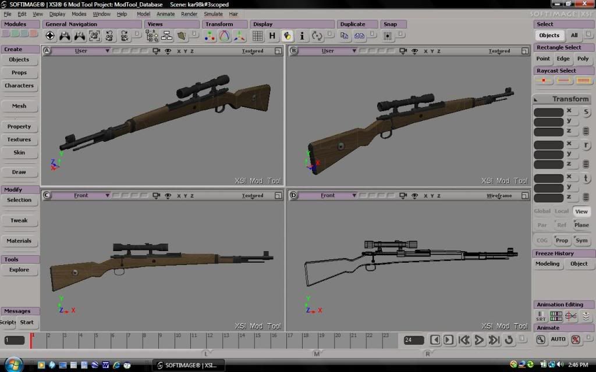
Task: Open the Display menu
Action: 57,14
